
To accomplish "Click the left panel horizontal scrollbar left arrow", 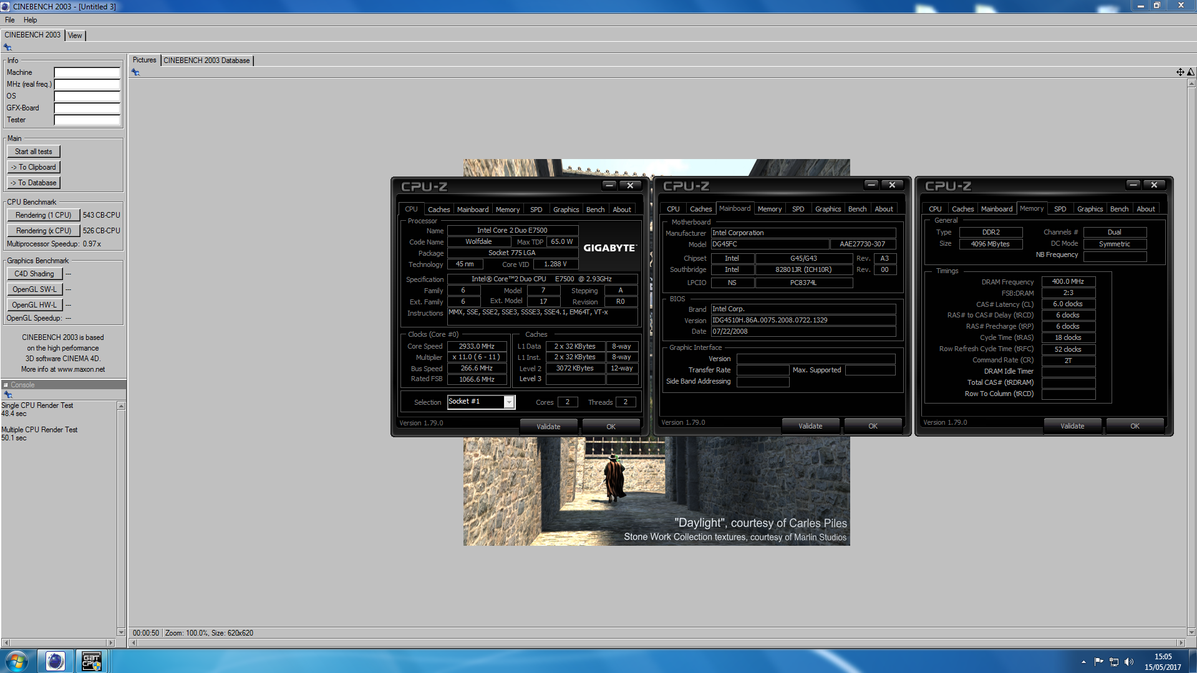I will 6,642.
